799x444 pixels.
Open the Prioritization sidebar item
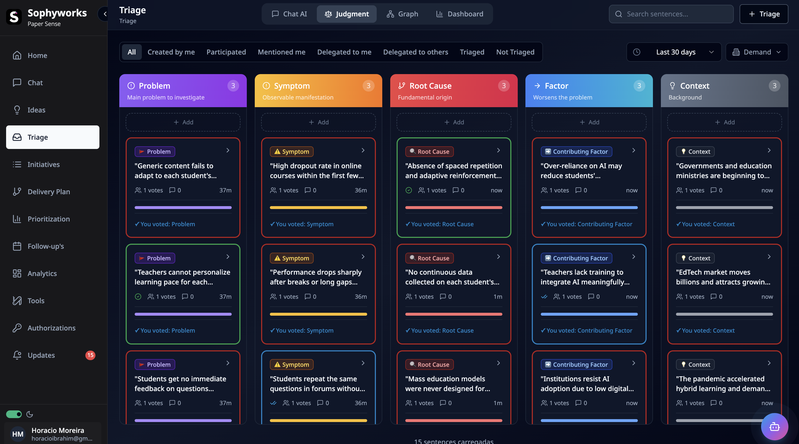click(49, 219)
